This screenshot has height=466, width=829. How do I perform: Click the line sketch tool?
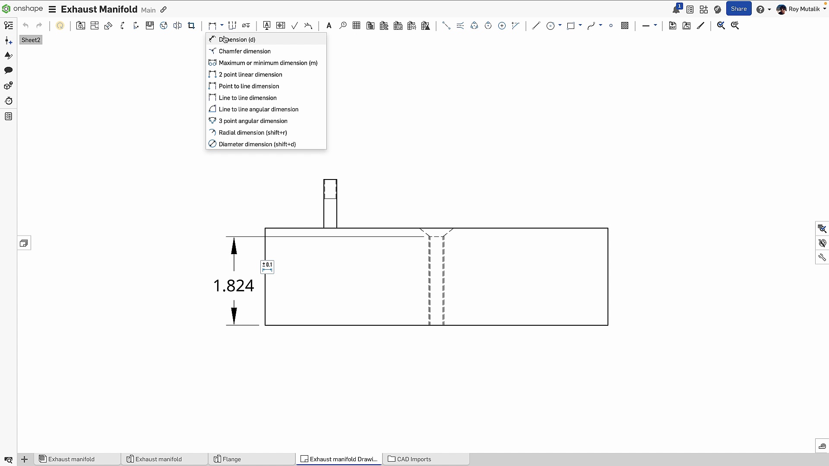click(536, 26)
